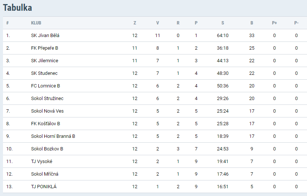Click the SK Jívan Bělá club name
Viewport: 307px width, 196px height.
(x=45, y=36)
